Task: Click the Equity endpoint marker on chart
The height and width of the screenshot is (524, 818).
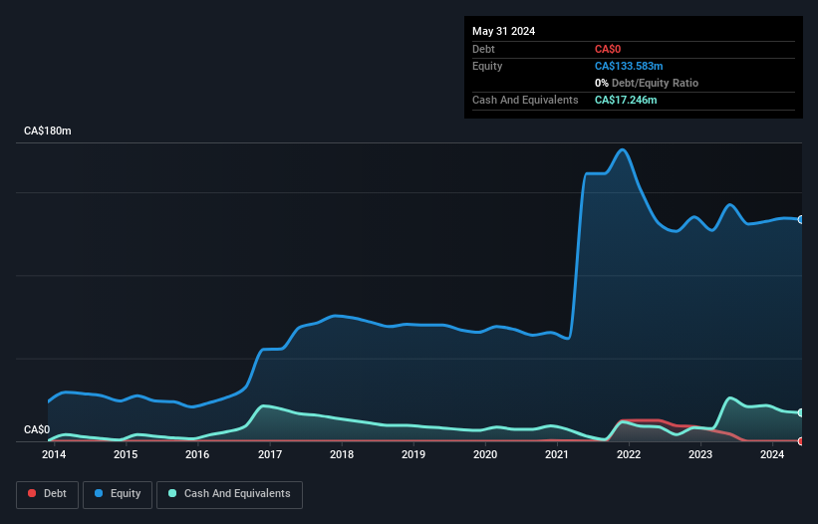Action: pyautogui.click(x=801, y=219)
